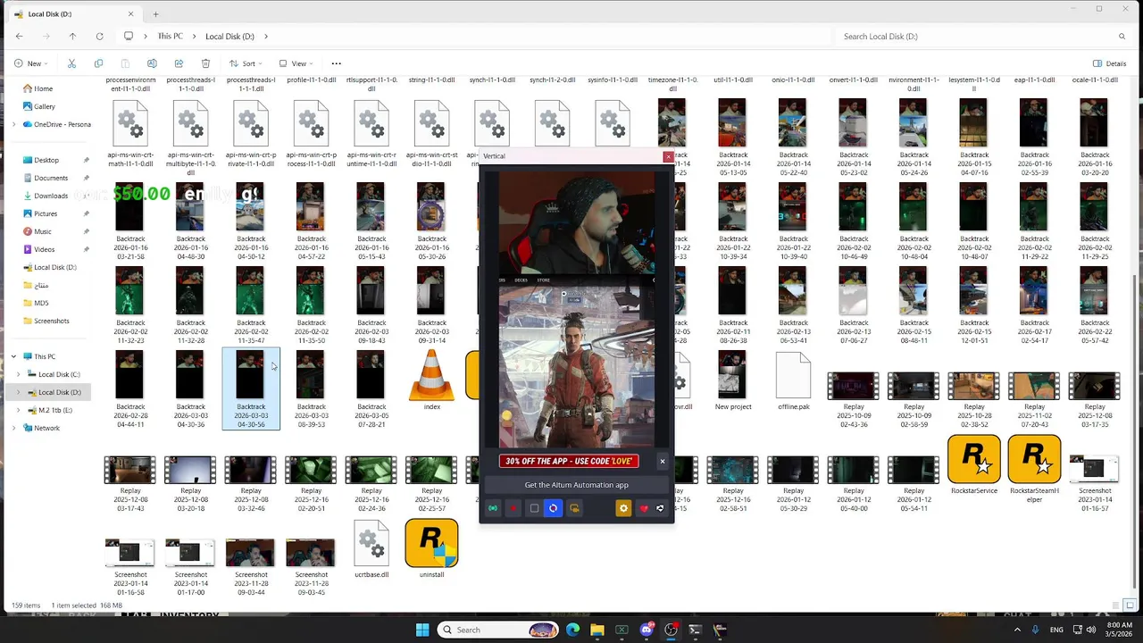Click the blue circular sync icon in overlay
Screen dimensions: 1143x643
tap(553, 508)
